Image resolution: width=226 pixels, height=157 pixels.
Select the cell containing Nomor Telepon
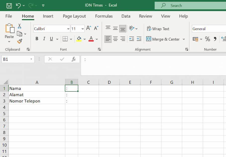click(x=37, y=101)
